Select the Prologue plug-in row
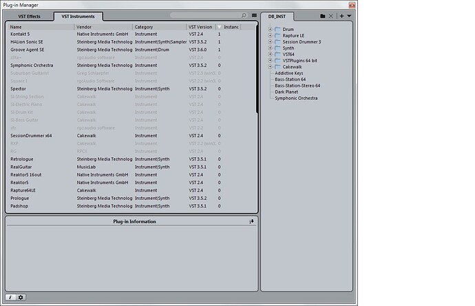Image resolution: width=475 pixels, height=306 pixels. (131, 198)
